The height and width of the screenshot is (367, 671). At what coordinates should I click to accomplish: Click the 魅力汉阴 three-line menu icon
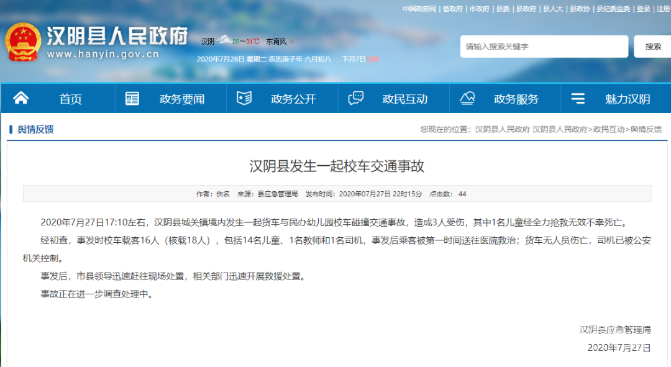click(x=578, y=98)
